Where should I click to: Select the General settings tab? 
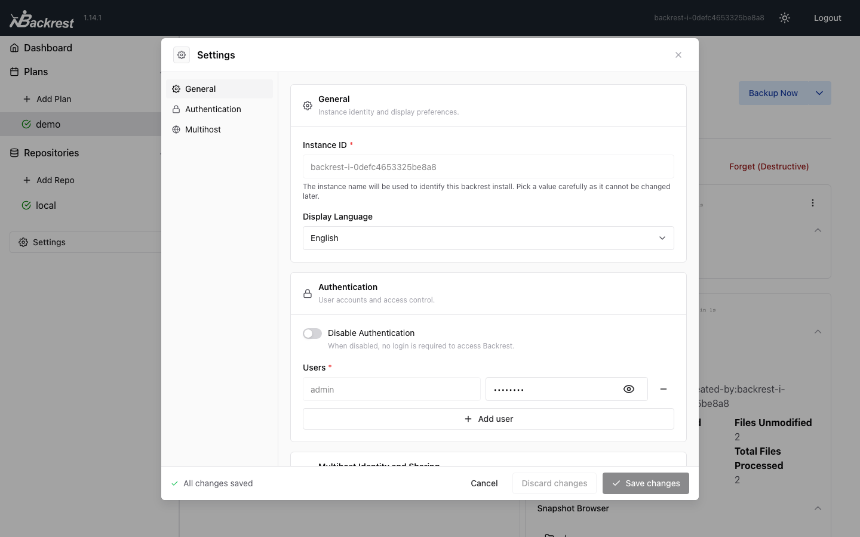[219, 89]
